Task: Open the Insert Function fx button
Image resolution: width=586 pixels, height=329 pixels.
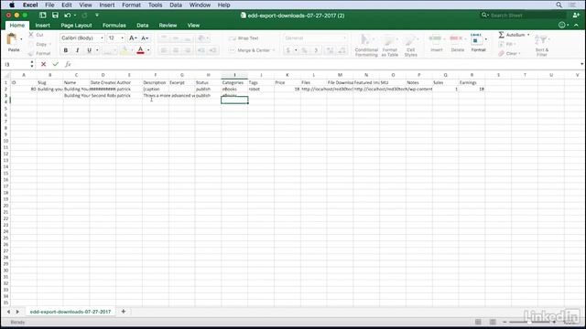Action: (x=68, y=64)
